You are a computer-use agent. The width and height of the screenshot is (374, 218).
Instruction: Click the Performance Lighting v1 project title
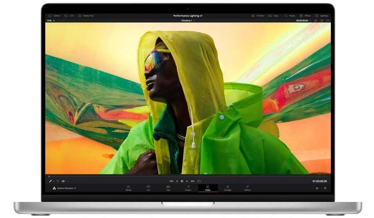click(x=188, y=16)
